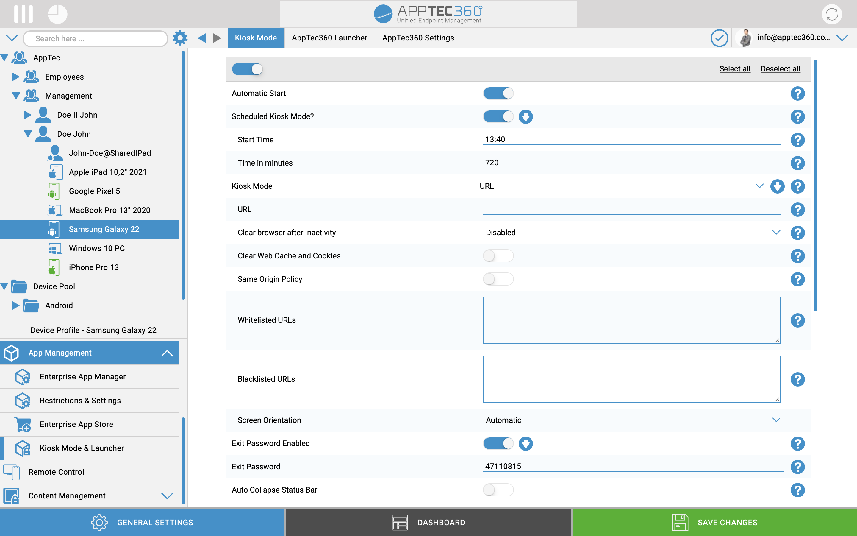Expand the Employees tree node
This screenshot has width=857, height=536.
(15, 77)
